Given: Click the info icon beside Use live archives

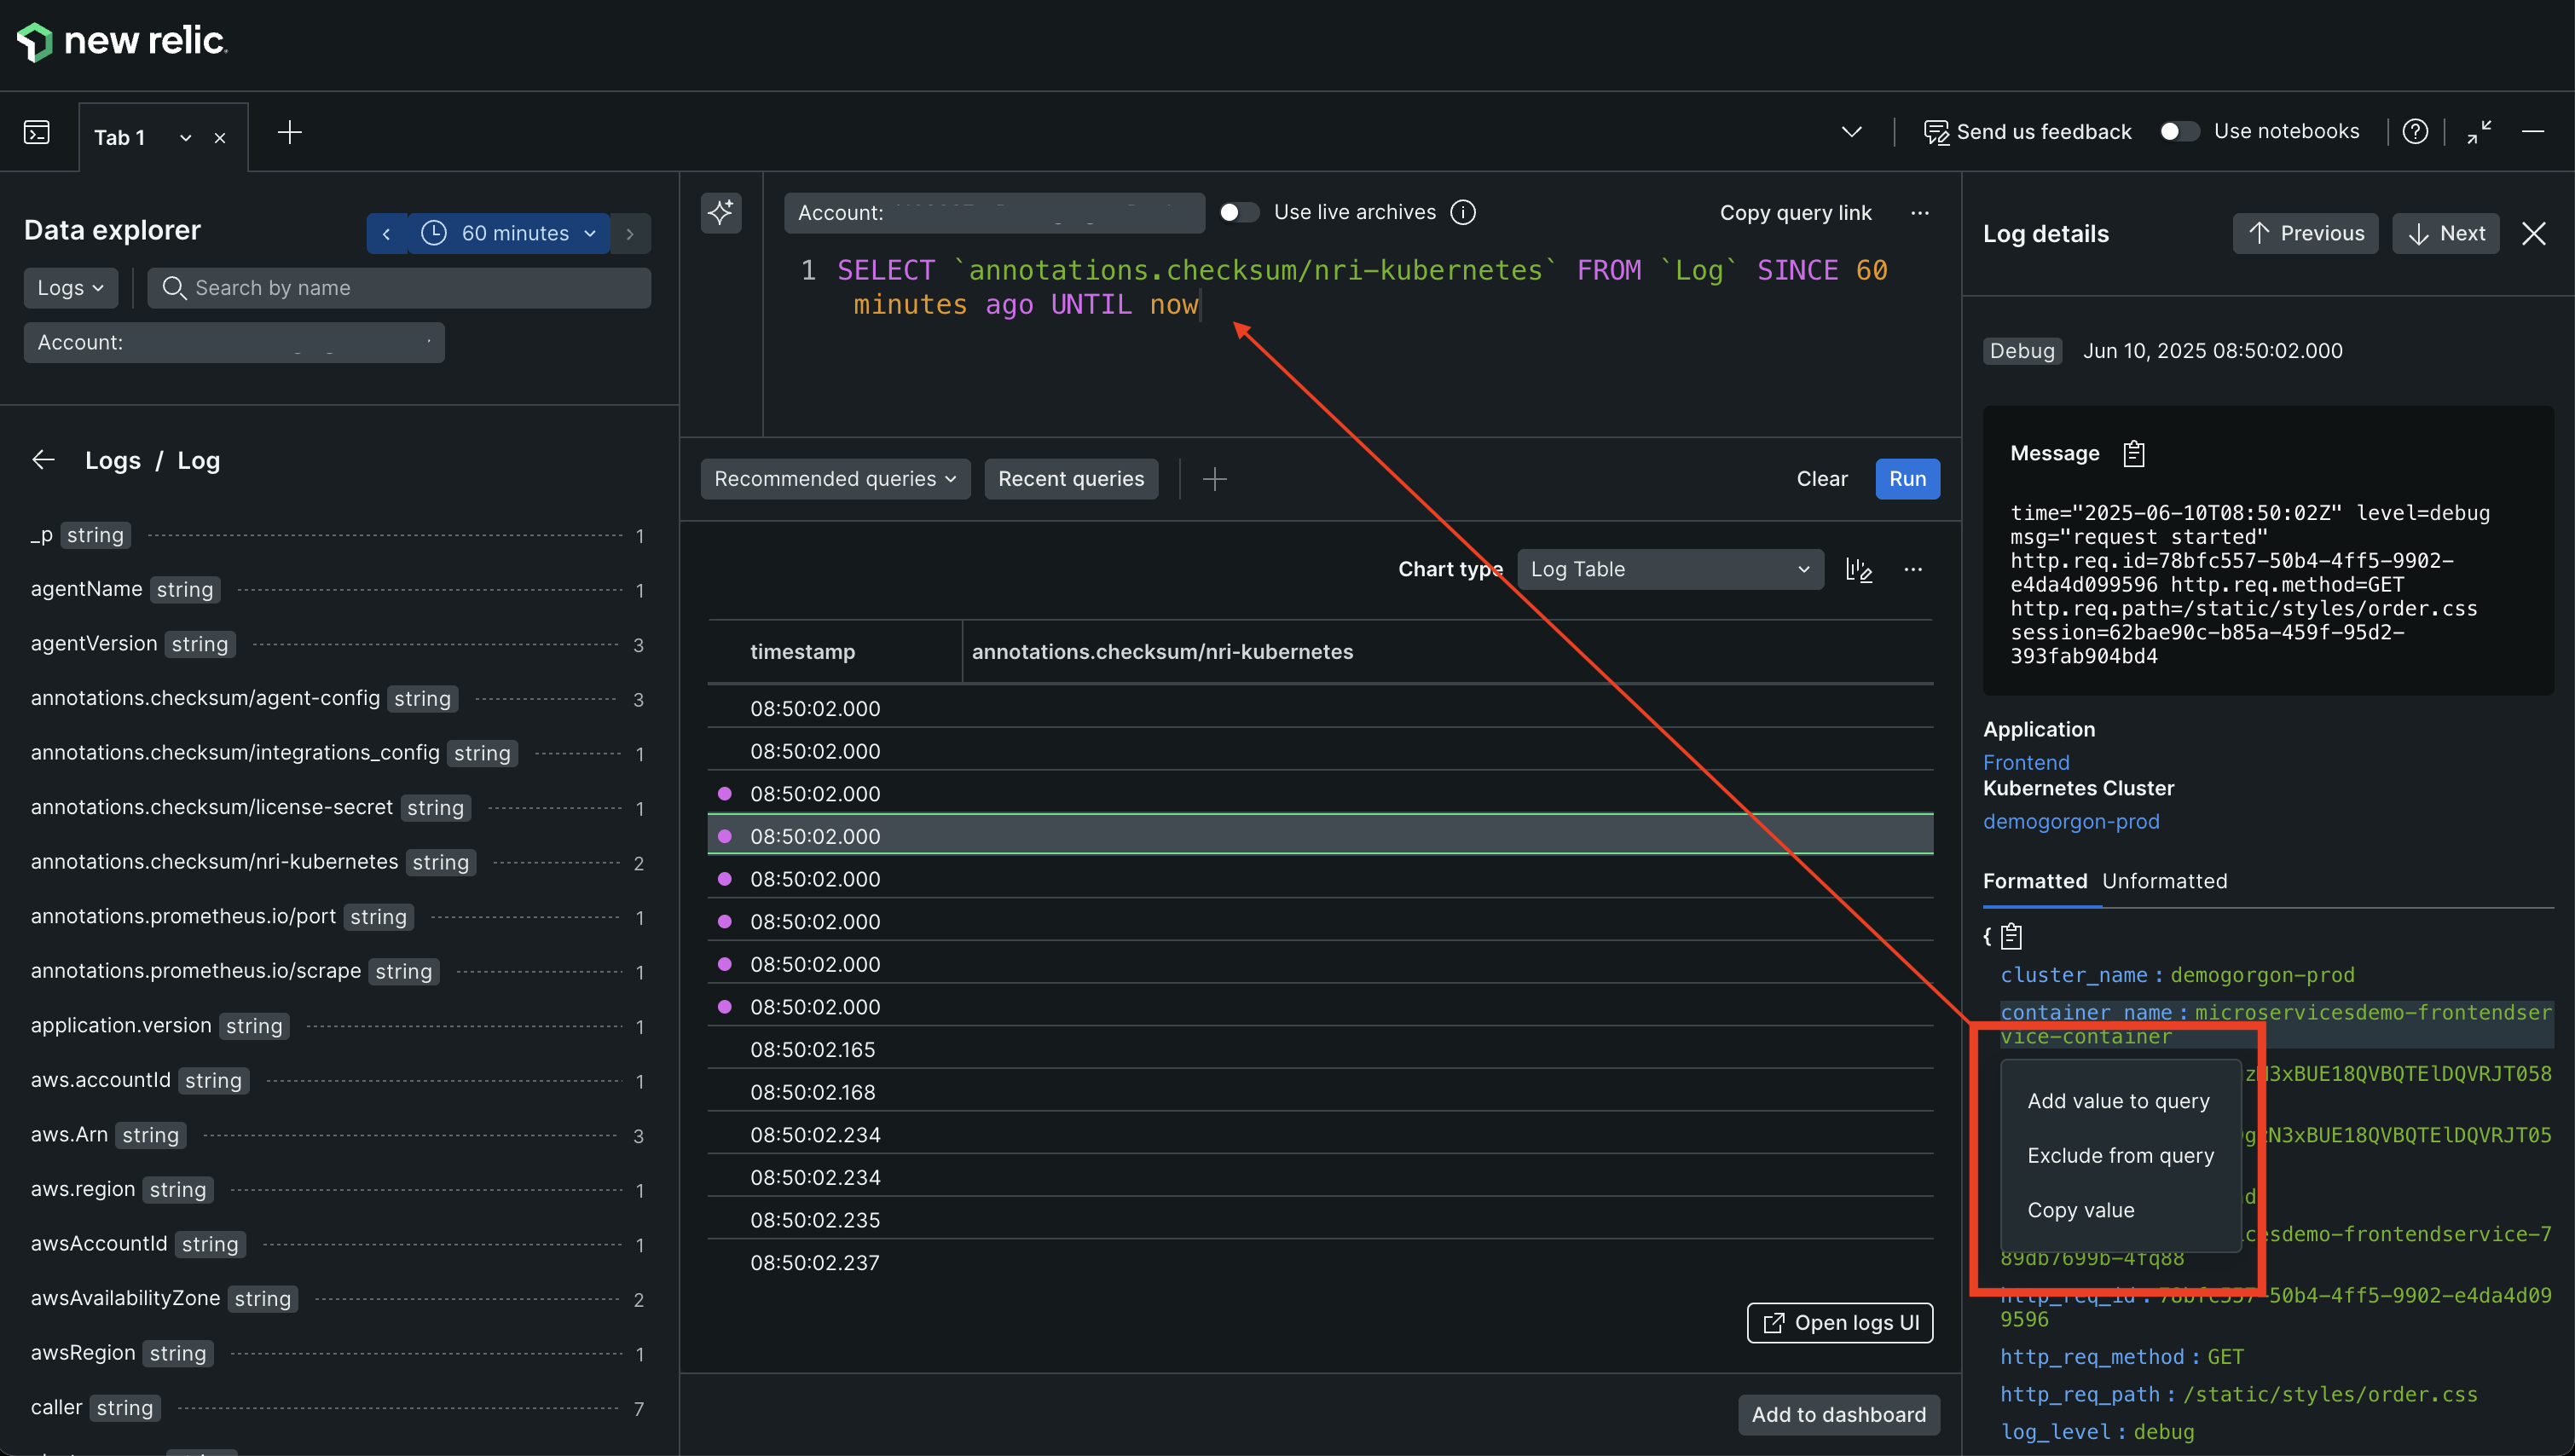Looking at the screenshot, I should pos(1463,212).
